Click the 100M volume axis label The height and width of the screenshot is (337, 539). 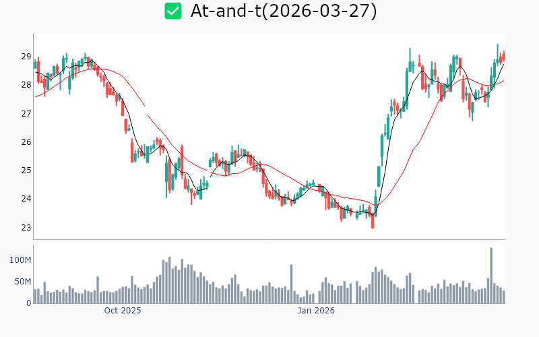coord(20,260)
